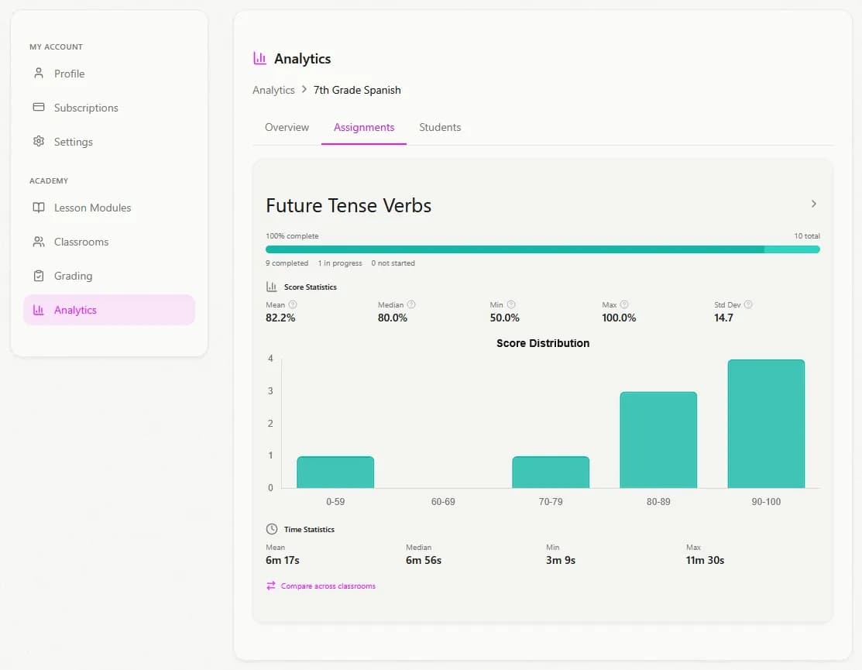862x670 pixels.
Task: Click Compare across classrooms link
Action: tap(328, 586)
